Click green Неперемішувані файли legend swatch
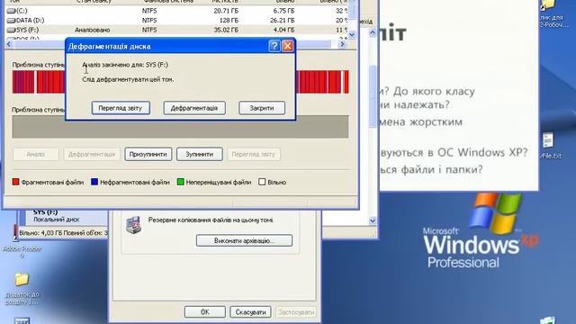The width and height of the screenshot is (576, 324). click(180, 182)
